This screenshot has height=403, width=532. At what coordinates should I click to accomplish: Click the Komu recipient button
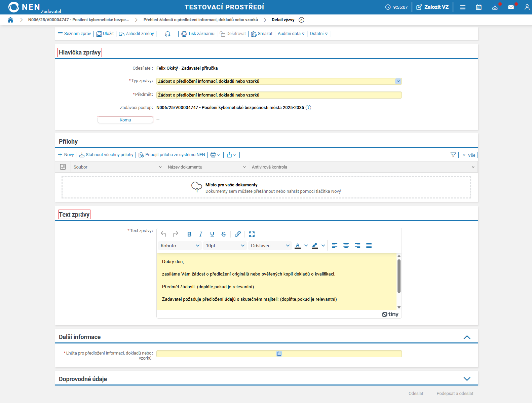[x=125, y=120]
